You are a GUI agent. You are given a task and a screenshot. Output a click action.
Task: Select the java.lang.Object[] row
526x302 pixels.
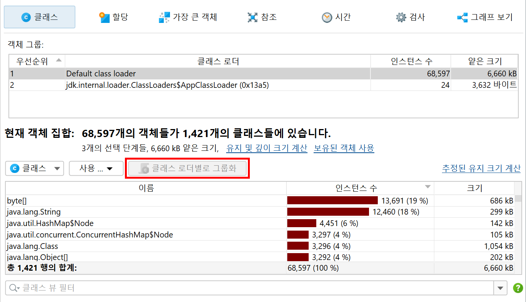[x=260, y=257]
